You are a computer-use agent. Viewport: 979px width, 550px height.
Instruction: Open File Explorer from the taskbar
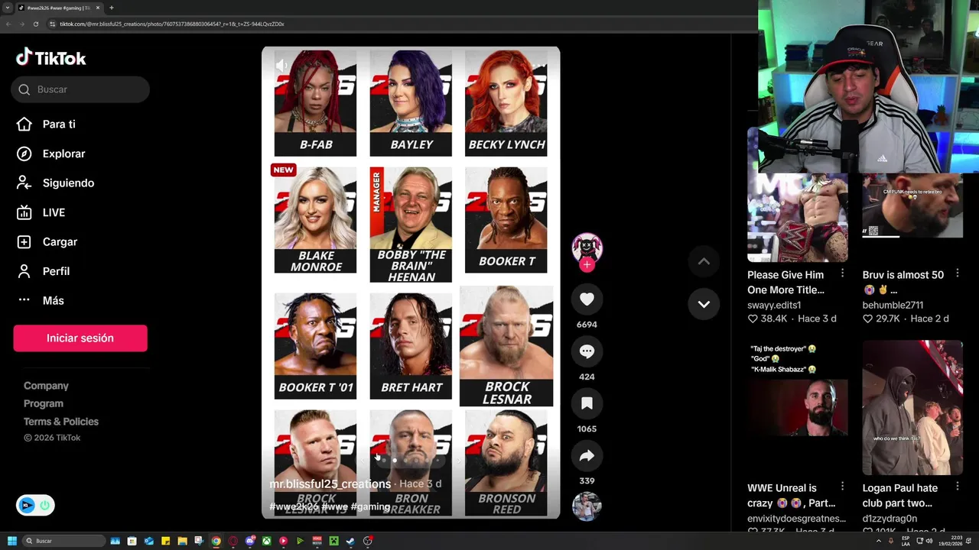tap(182, 541)
